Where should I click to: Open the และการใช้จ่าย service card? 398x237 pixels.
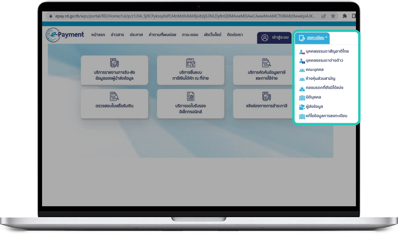[x=263, y=70]
